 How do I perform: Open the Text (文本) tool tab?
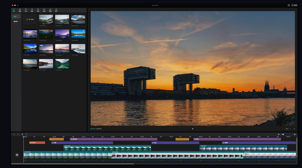coord(26,10)
